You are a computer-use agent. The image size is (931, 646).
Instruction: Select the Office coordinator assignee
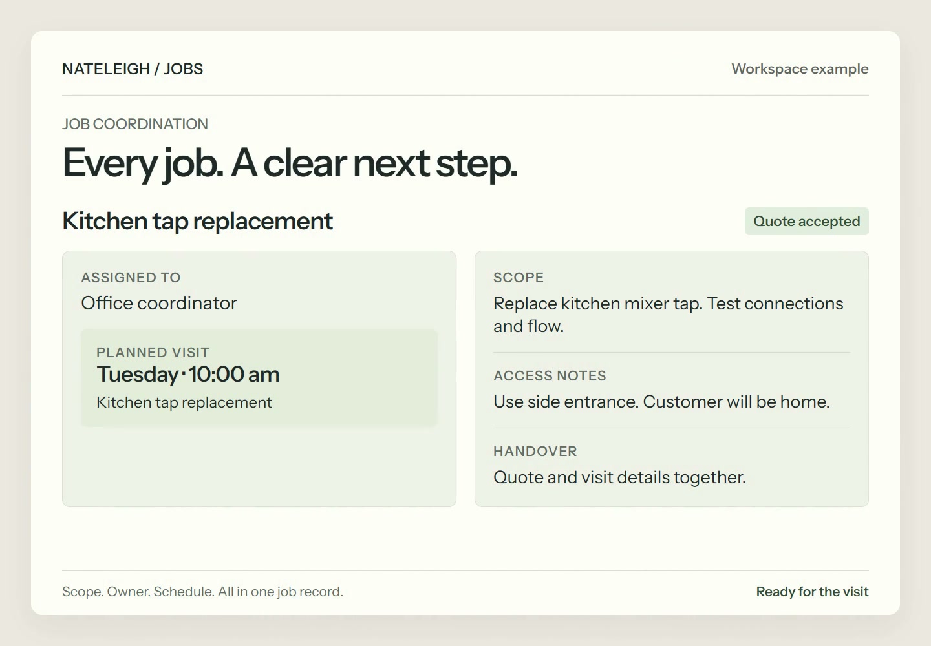pos(159,303)
